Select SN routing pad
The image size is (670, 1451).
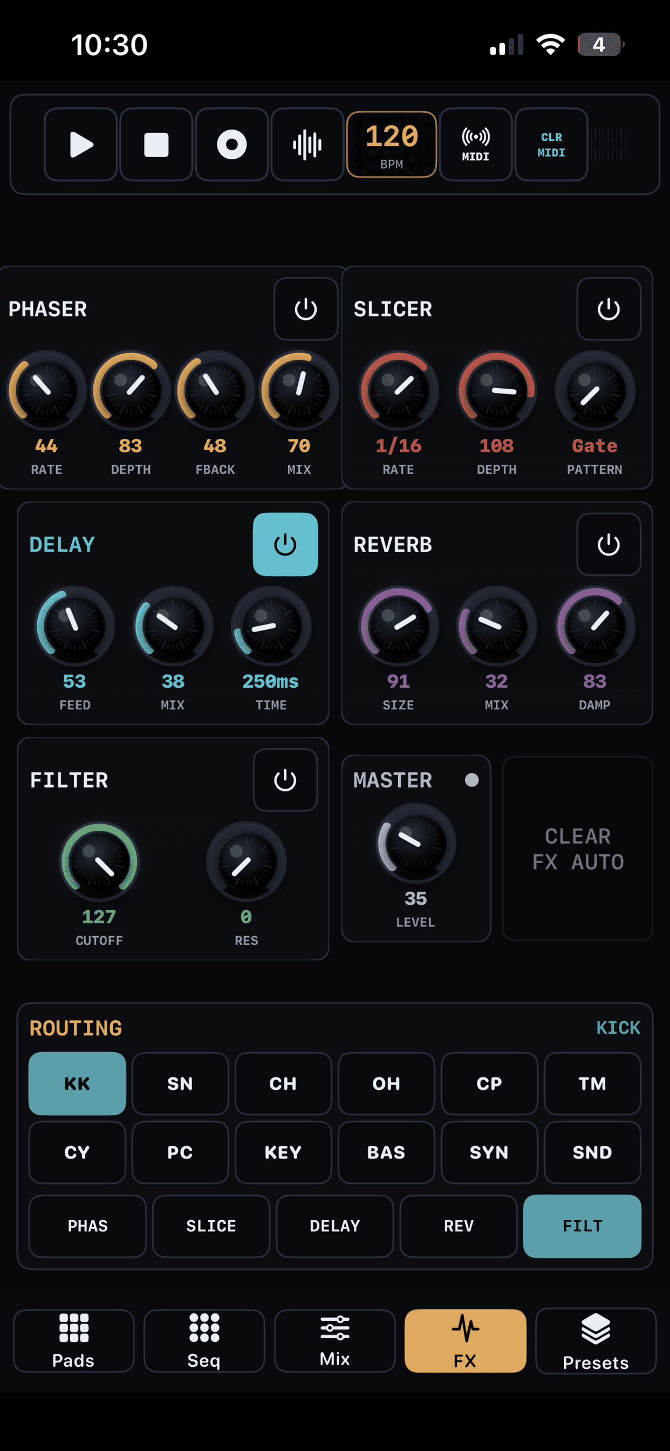[x=180, y=1083]
